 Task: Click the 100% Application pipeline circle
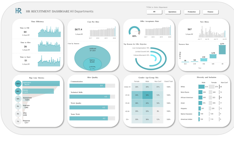[18, 84]
